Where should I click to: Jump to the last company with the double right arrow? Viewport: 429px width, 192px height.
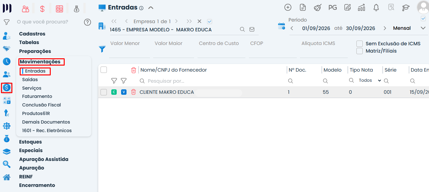click(x=189, y=22)
